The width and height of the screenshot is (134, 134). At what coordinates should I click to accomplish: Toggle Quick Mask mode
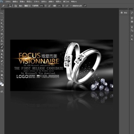point(2,88)
